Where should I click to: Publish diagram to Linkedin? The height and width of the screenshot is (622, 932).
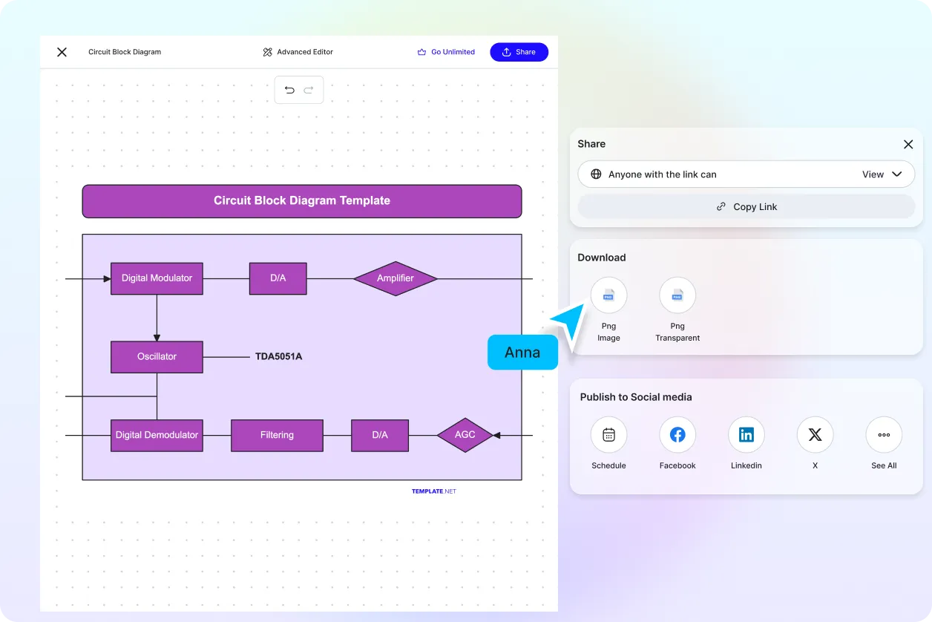click(746, 435)
